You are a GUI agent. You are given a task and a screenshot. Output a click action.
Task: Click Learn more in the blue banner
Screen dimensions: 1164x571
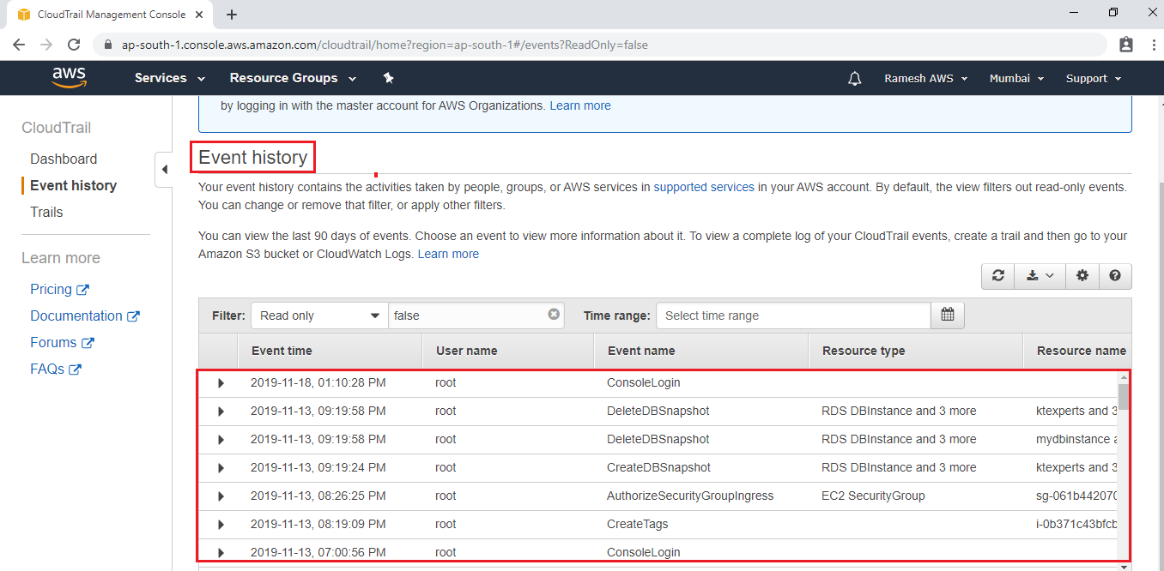[580, 105]
